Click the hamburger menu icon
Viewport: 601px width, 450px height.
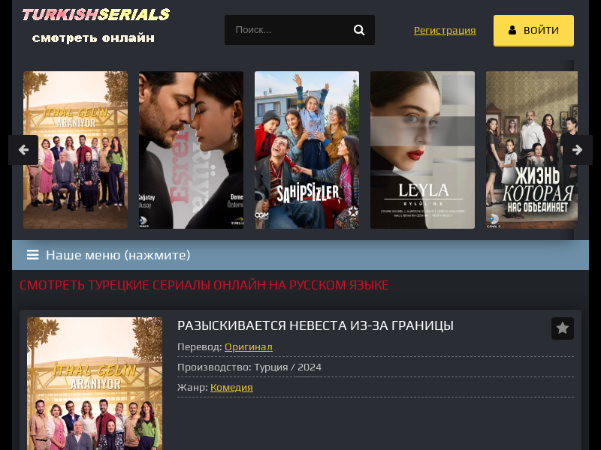(33, 255)
